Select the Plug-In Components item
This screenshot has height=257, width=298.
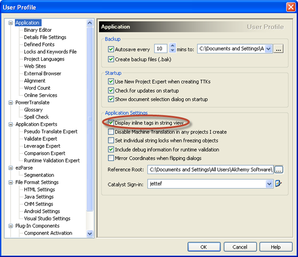[x=38, y=226]
